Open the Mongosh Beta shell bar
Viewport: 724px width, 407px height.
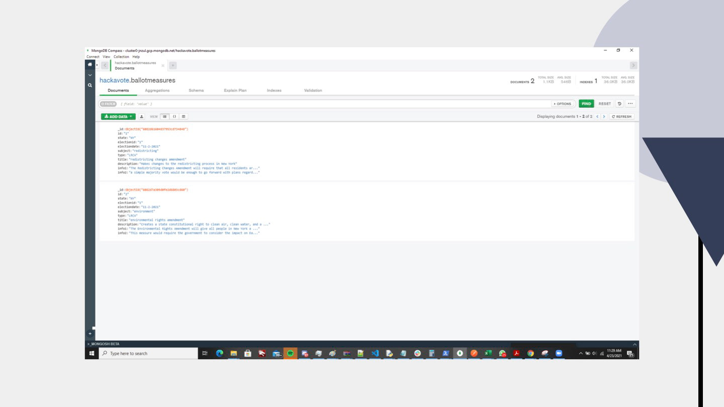click(362, 344)
